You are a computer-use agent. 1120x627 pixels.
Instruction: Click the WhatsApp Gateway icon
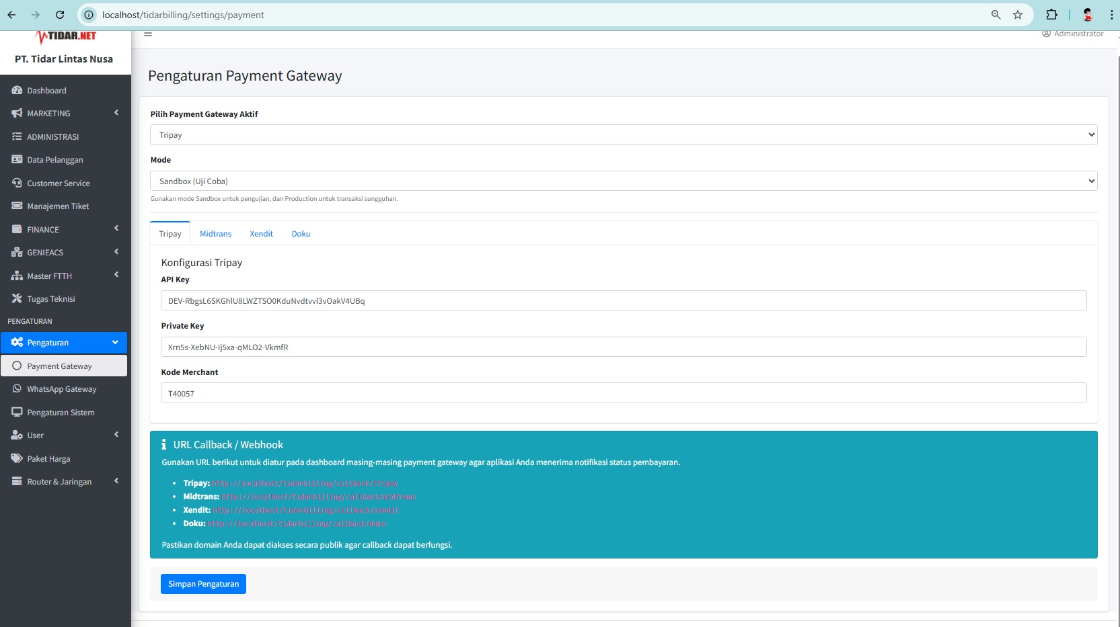[17, 388]
